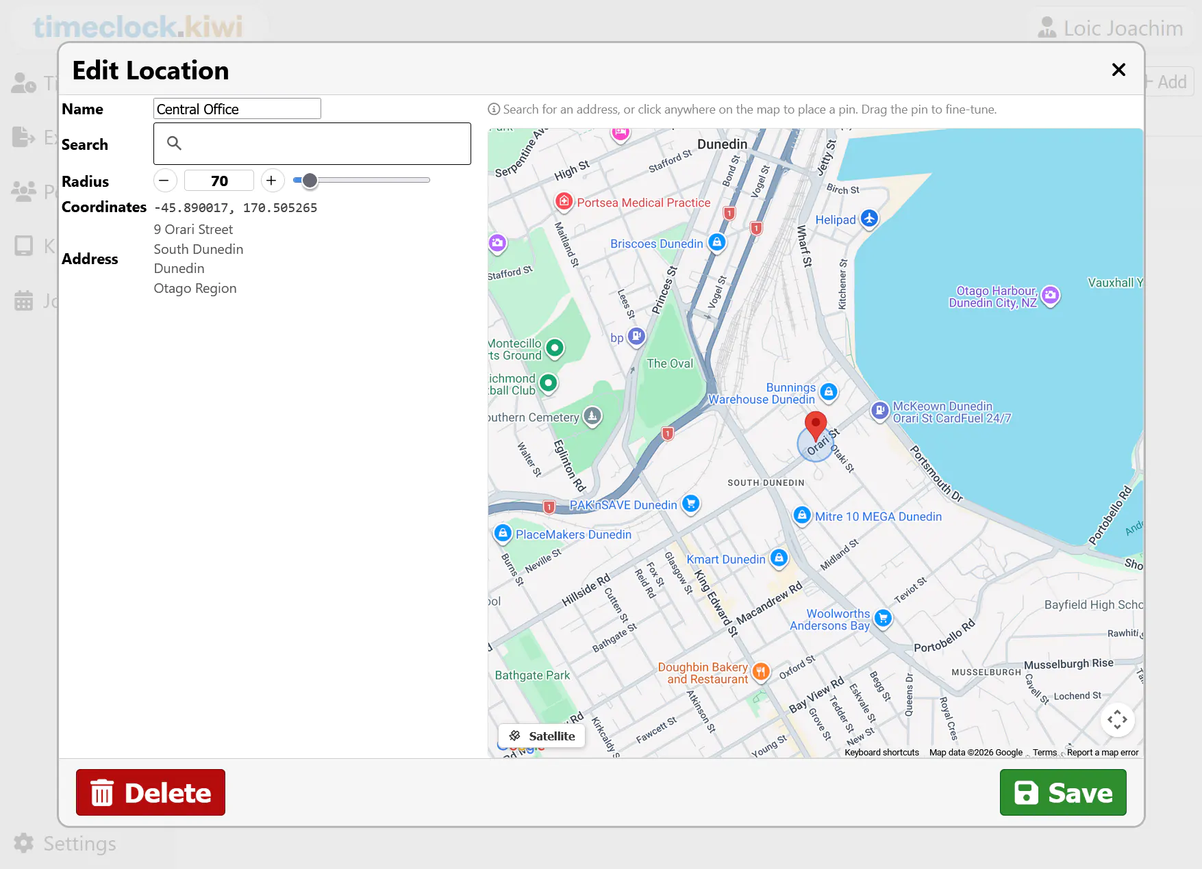Click the PlaceMakers Dunedin marker icon
Screen dimensions: 1202x869
(x=503, y=533)
